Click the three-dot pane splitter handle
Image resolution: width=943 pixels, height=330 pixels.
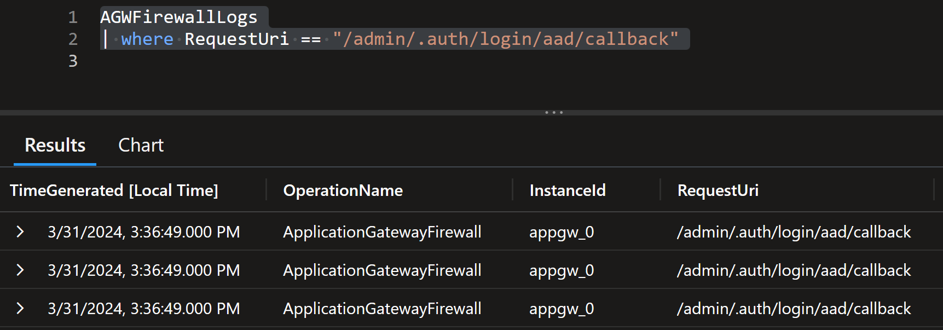[554, 112]
